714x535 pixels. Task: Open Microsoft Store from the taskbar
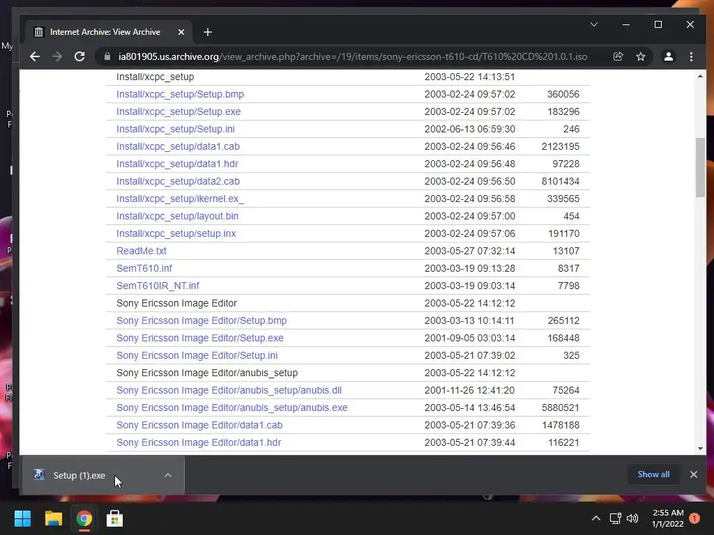(115, 518)
